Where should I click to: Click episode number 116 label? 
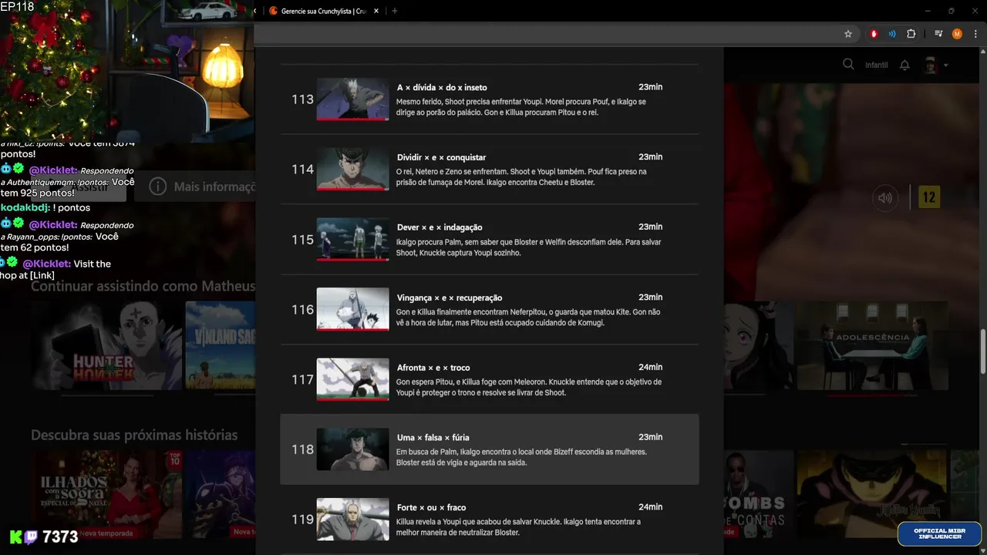(x=302, y=310)
